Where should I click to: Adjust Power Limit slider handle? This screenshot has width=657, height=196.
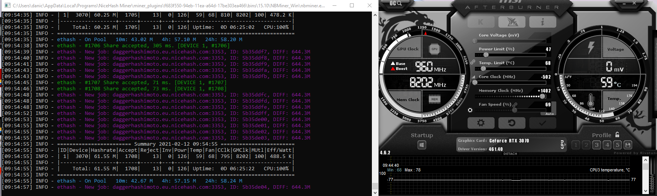pos(486,55)
